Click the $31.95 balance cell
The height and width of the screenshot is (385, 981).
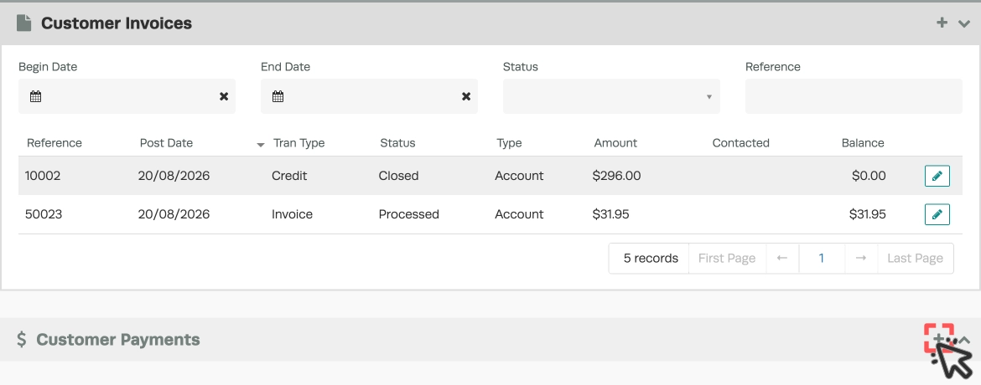click(x=868, y=214)
